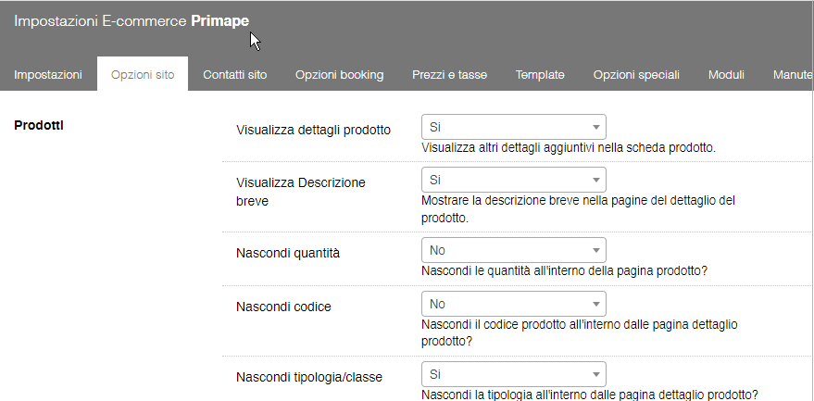Click the Impostazioni E-commerce Primape title
814x401 pixels.
pyautogui.click(x=131, y=20)
